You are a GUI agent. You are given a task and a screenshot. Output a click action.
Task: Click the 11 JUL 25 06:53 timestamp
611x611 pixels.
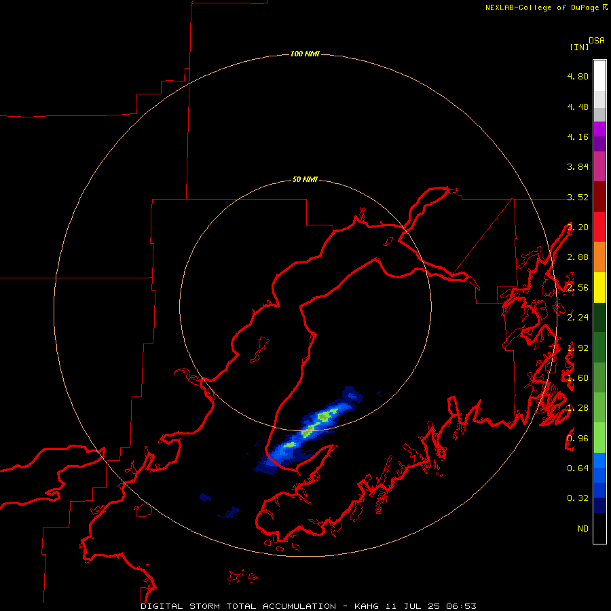[x=431, y=606]
